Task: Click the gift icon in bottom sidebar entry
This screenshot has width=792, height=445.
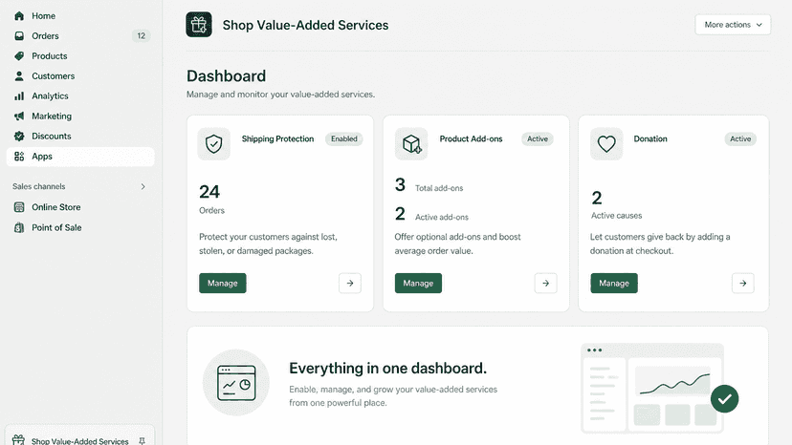Action: pos(18,440)
